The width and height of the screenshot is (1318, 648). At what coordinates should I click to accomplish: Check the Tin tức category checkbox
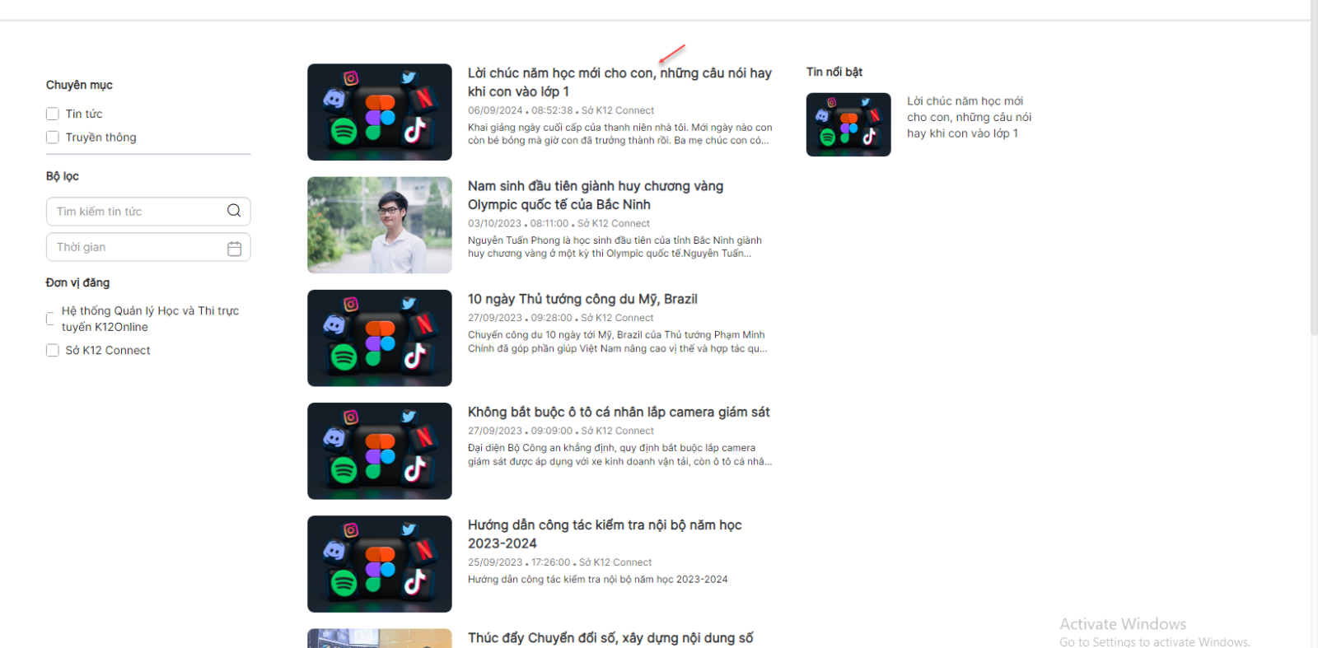[x=53, y=114]
